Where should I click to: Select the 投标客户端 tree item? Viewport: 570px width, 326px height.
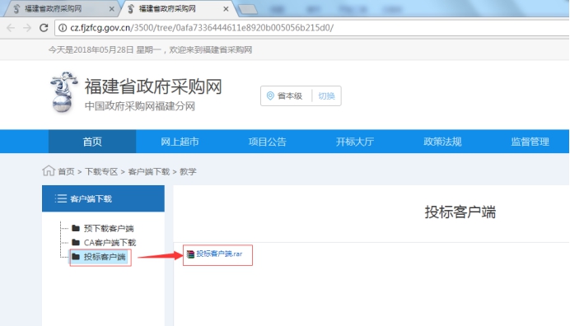tap(105, 257)
